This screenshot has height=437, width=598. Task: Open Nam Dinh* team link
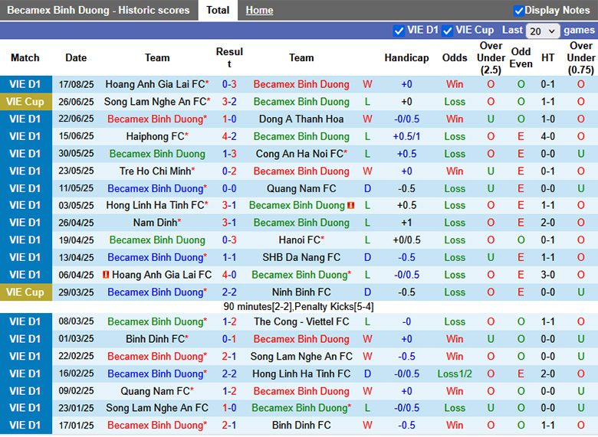coord(157,222)
